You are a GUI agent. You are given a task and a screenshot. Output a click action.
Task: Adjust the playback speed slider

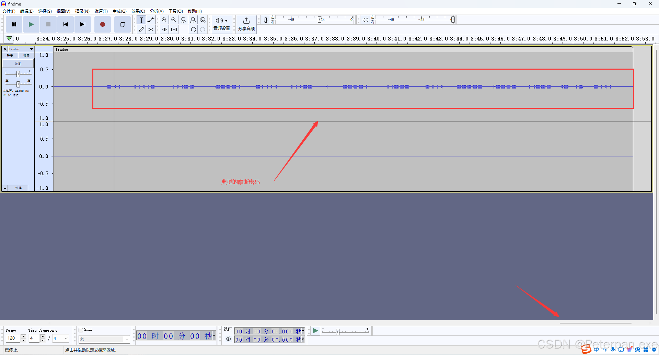338,332
